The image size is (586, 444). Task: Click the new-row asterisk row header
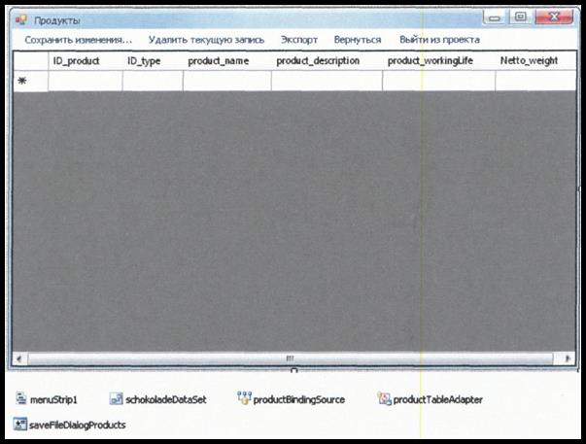[x=31, y=81]
